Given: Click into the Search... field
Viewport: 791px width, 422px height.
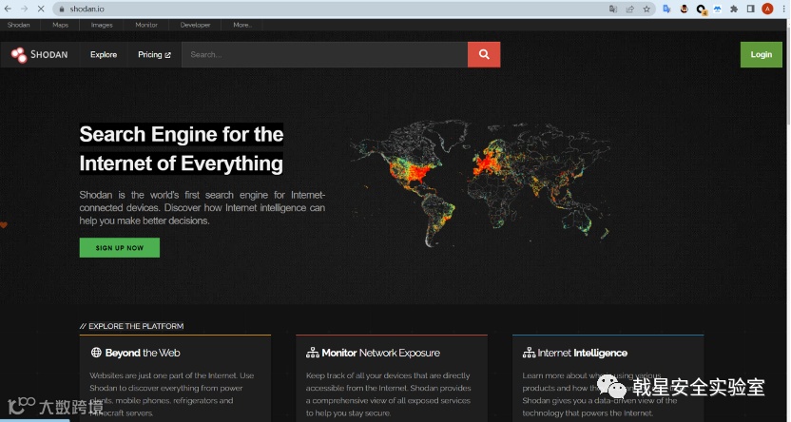Looking at the screenshot, I should coord(324,54).
